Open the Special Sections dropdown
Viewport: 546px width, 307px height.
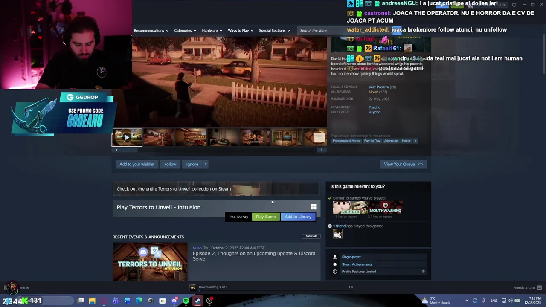click(x=274, y=30)
